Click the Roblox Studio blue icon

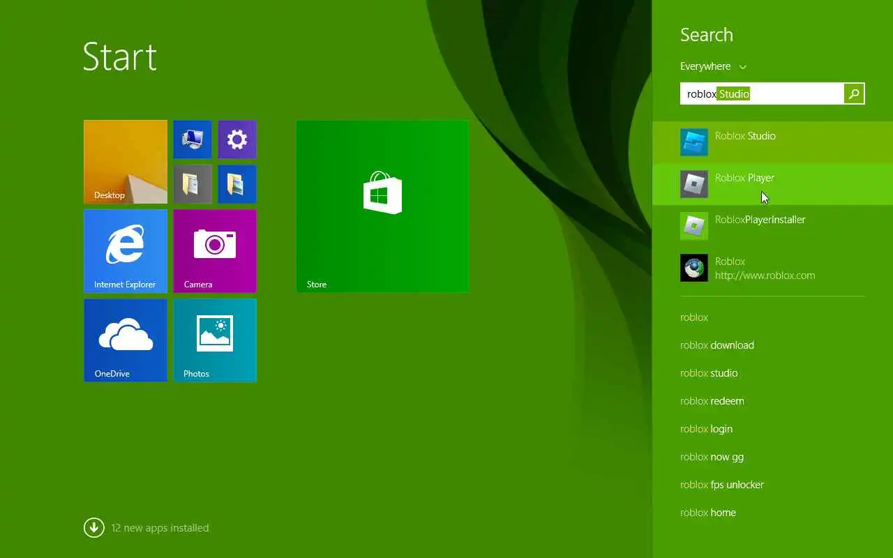coord(694,142)
